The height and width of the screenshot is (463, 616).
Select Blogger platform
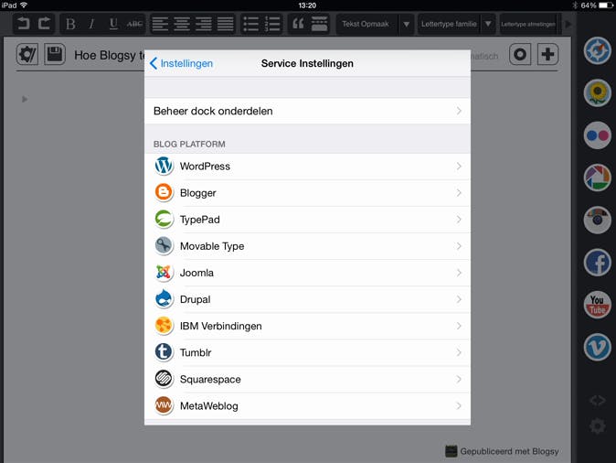click(307, 193)
